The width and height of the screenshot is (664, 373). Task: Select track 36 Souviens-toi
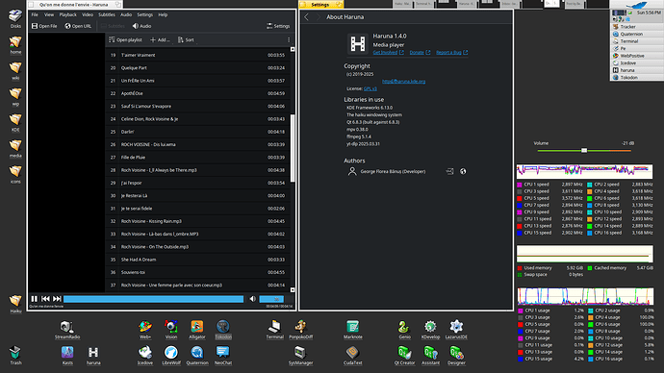[x=197, y=272]
